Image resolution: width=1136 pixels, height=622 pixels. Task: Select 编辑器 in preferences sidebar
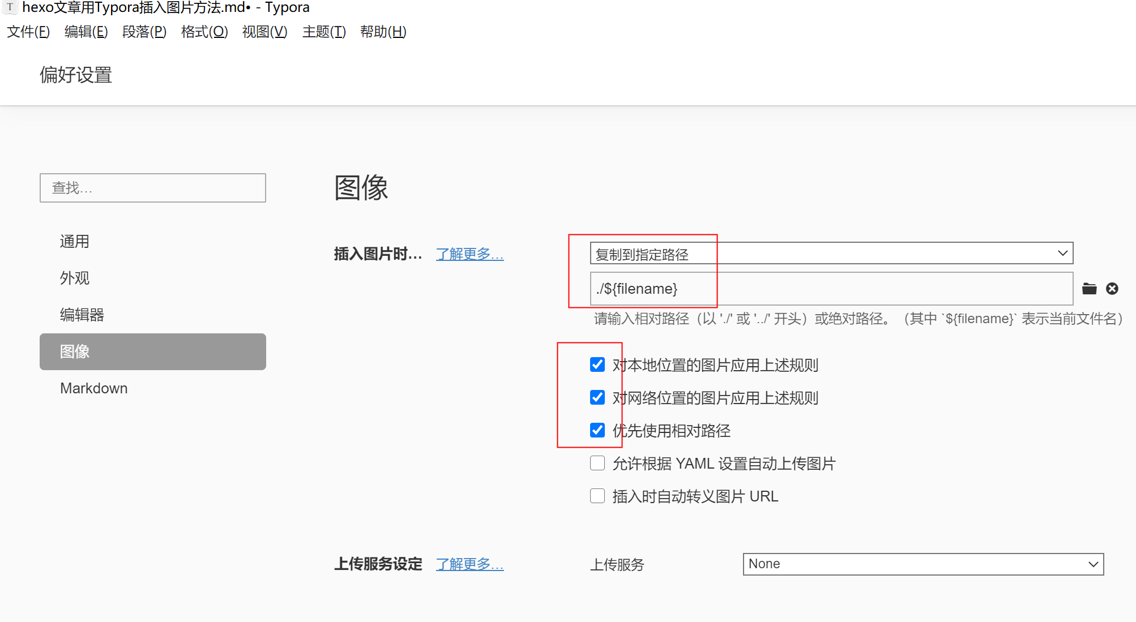(x=153, y=315)
